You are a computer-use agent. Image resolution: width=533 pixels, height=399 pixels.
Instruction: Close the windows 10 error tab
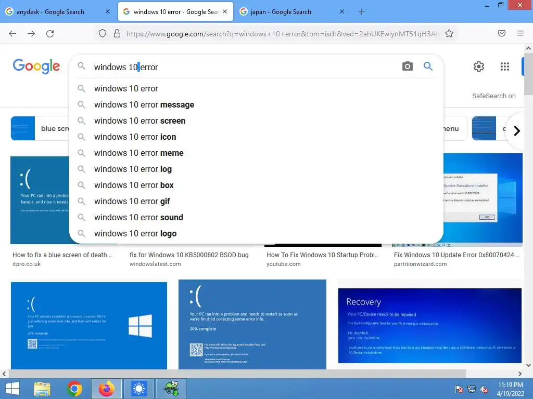(x=225, y=11)
